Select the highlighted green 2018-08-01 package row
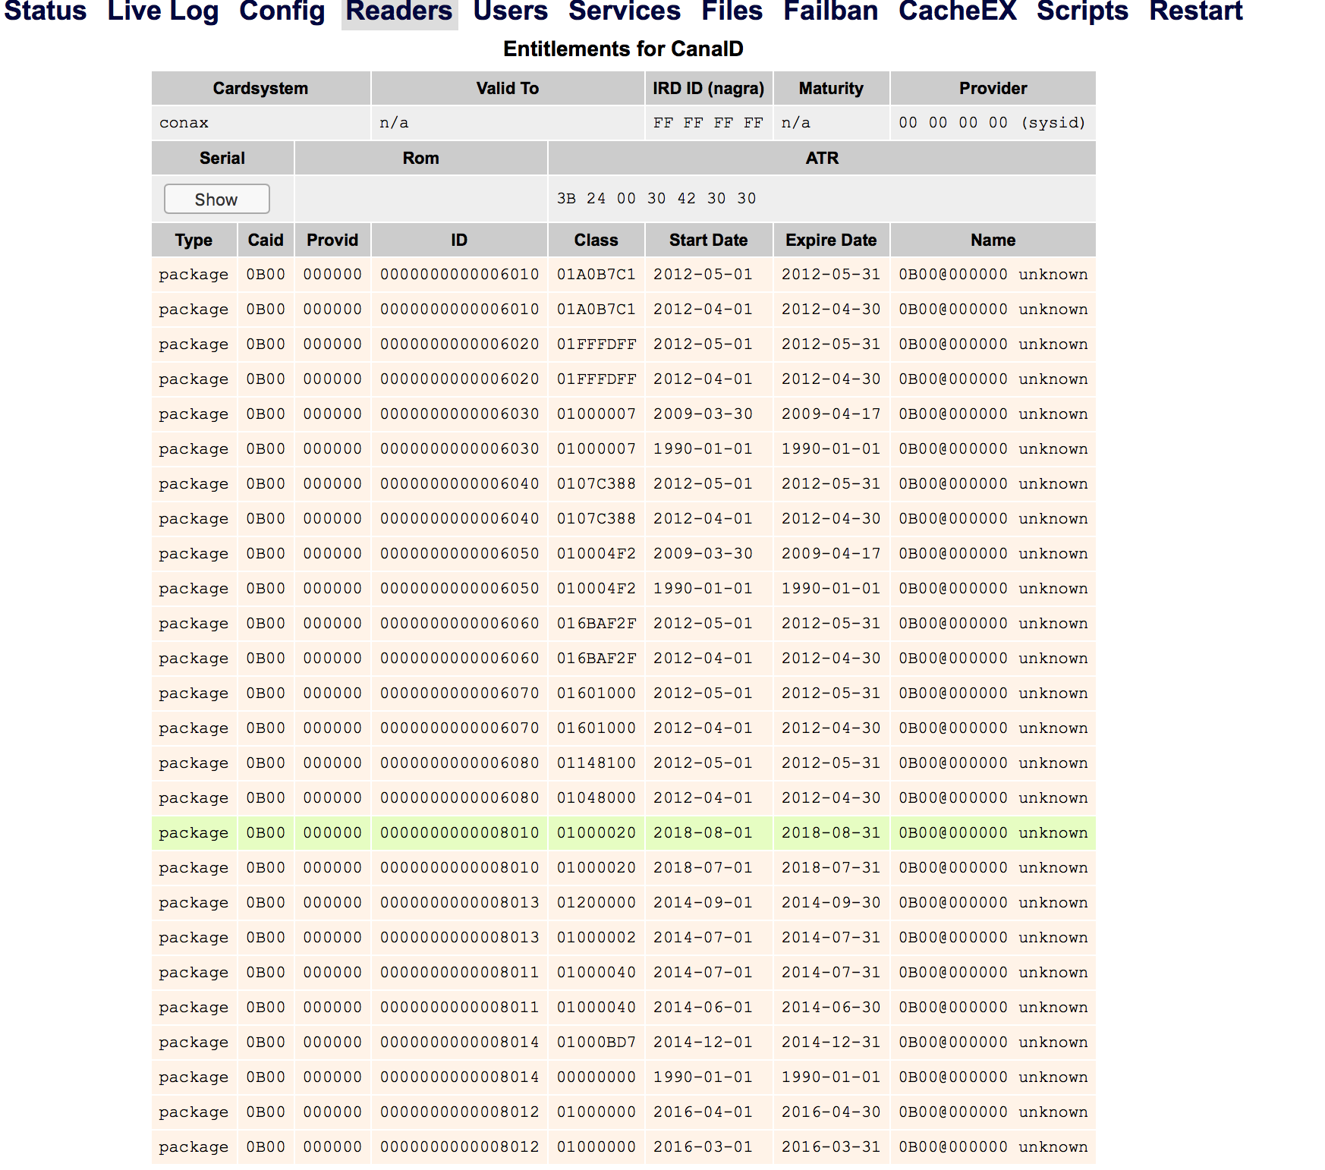This screenshot has width=1325, height=1170. 623,833
